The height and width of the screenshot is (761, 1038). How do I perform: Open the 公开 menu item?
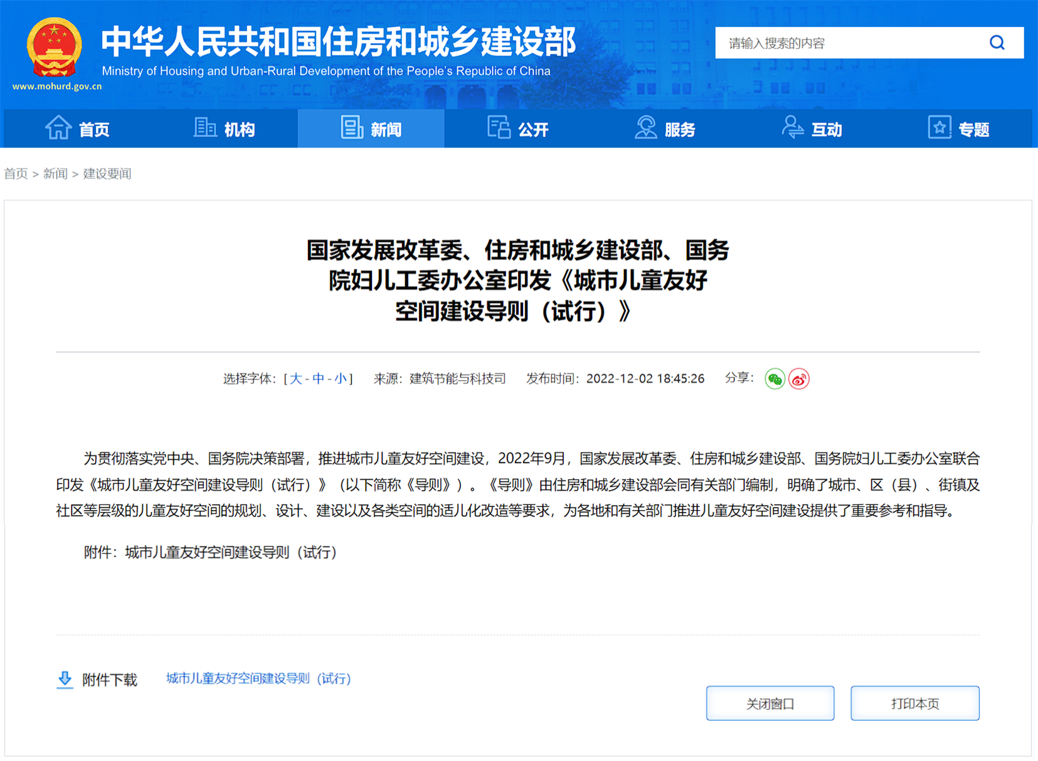(532, 129)
